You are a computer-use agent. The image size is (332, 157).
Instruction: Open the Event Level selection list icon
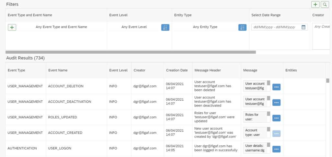(x=165, y=27)
